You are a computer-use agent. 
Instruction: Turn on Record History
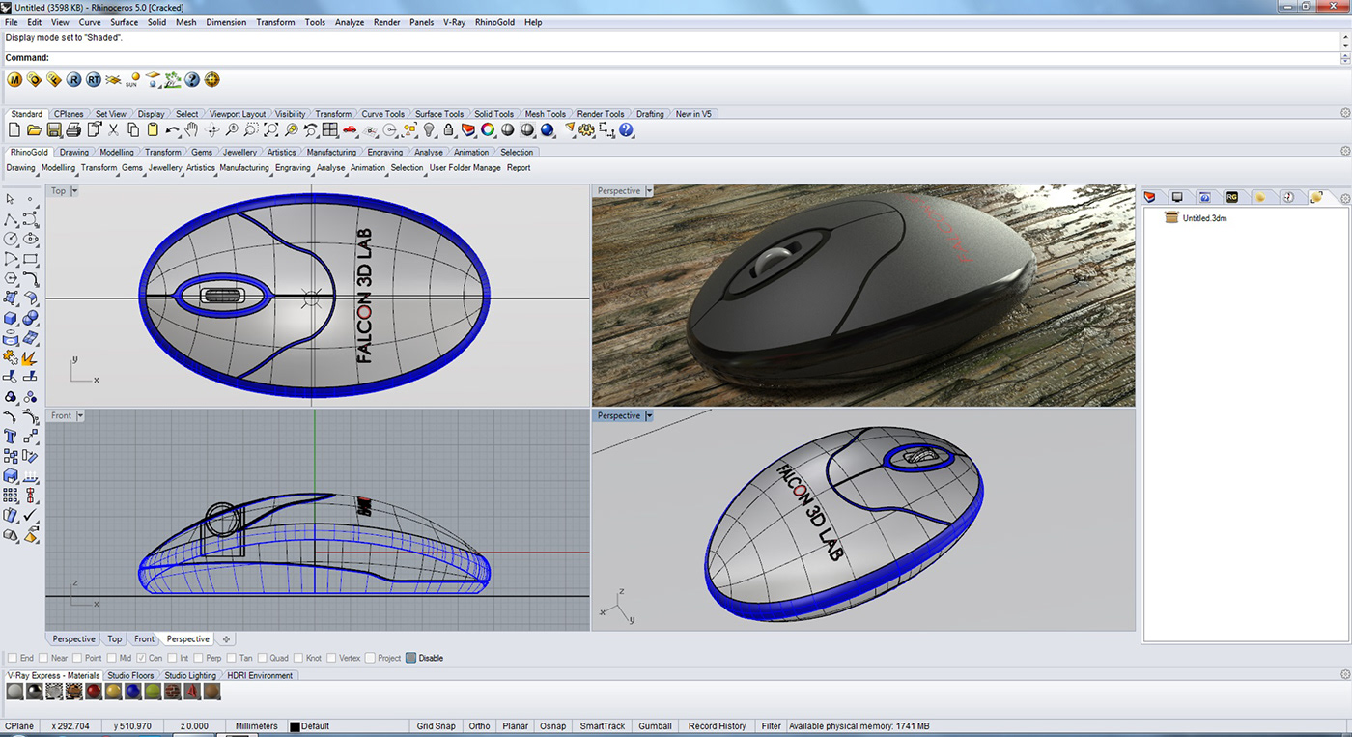pyautogui.click(x=717, y=725)
